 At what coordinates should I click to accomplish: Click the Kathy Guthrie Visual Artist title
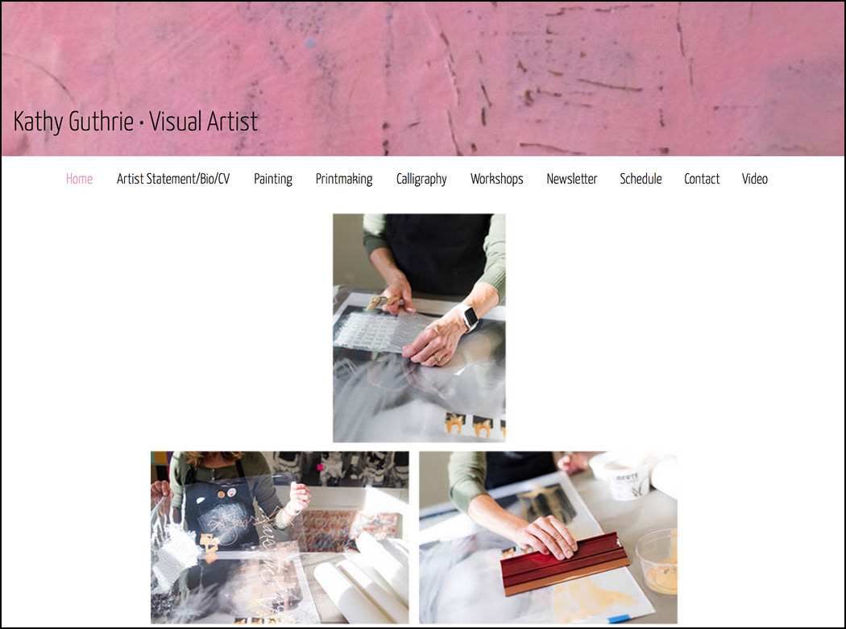click(x=135, y=122)
